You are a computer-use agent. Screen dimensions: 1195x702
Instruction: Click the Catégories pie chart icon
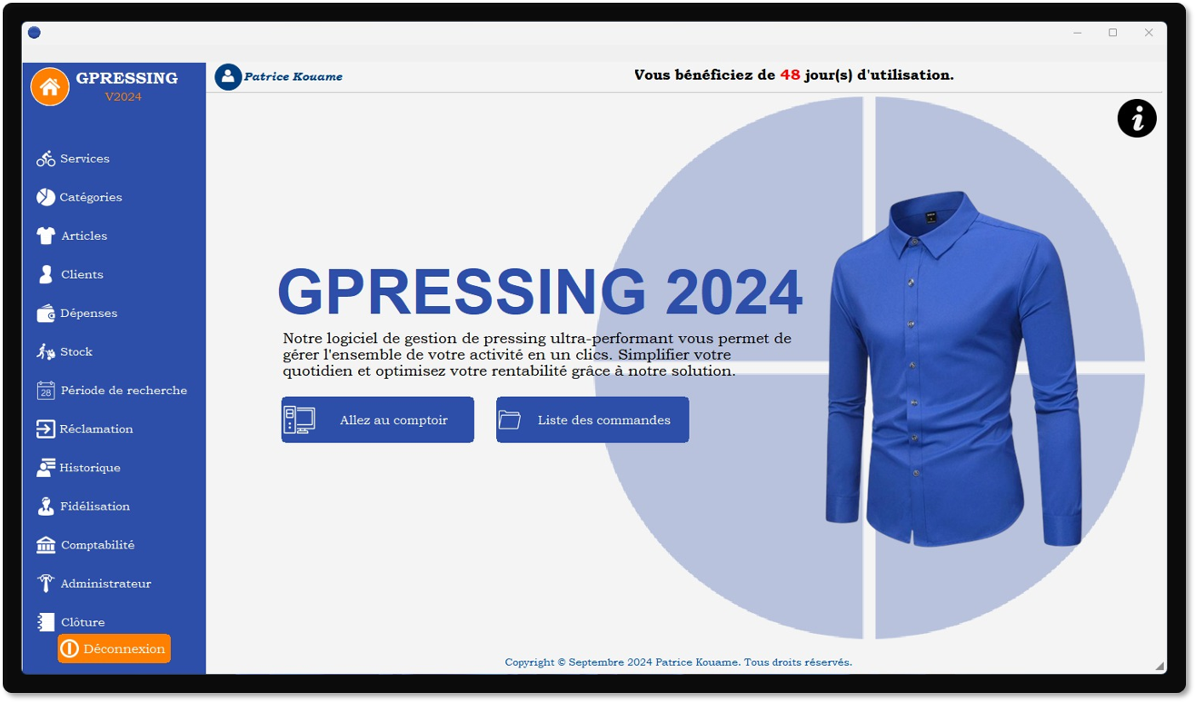pos(45,197)
